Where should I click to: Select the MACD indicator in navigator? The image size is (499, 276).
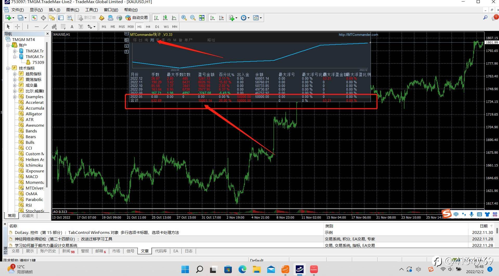click(x=32, y=177)
